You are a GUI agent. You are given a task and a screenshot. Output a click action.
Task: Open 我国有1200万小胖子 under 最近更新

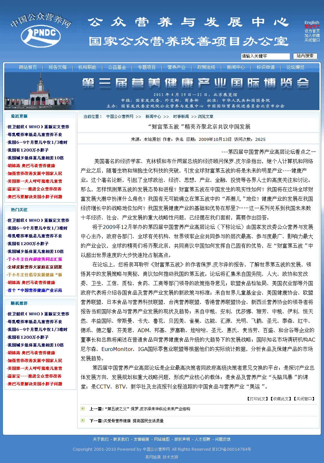click(28, 150)
